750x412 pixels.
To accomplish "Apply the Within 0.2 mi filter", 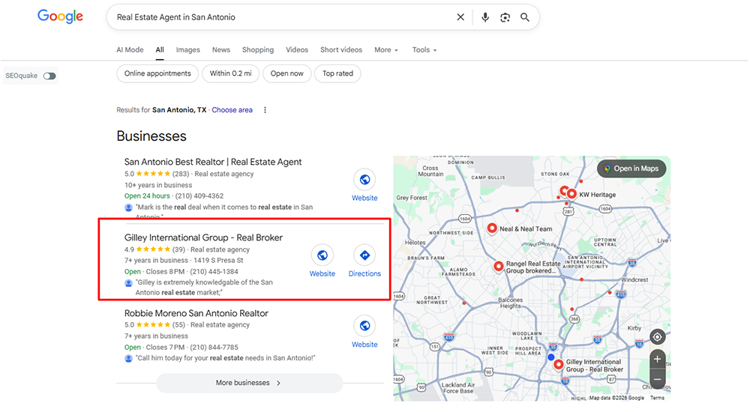I will pyautogui.click(x=230, y=73).
